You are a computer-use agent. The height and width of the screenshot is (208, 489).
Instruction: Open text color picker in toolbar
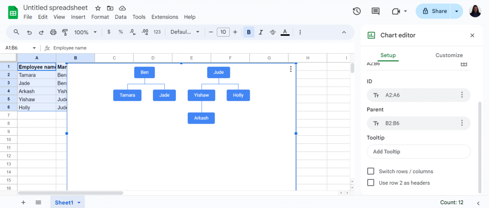tap(285, 32)
